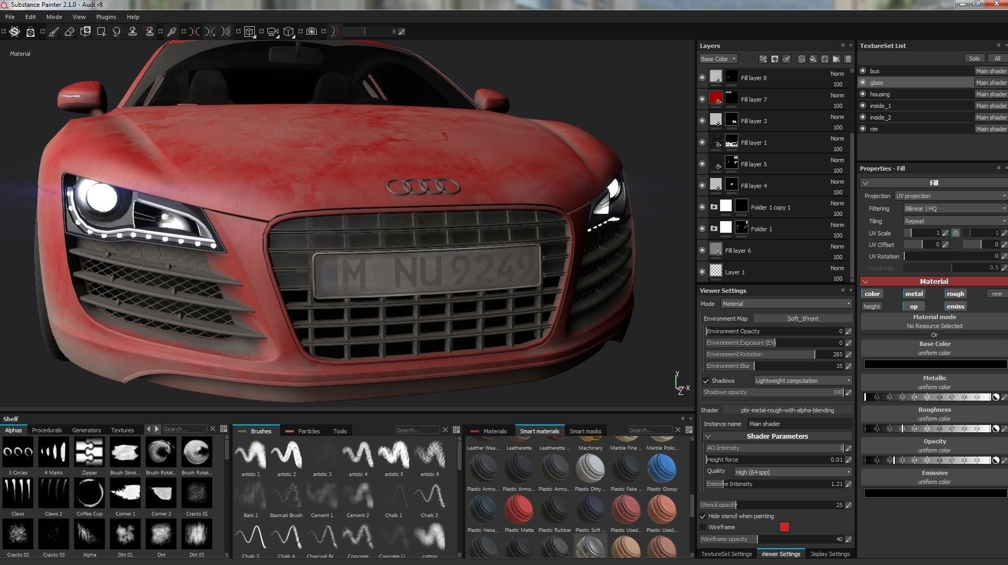Open the File menu

coord(10,17)
